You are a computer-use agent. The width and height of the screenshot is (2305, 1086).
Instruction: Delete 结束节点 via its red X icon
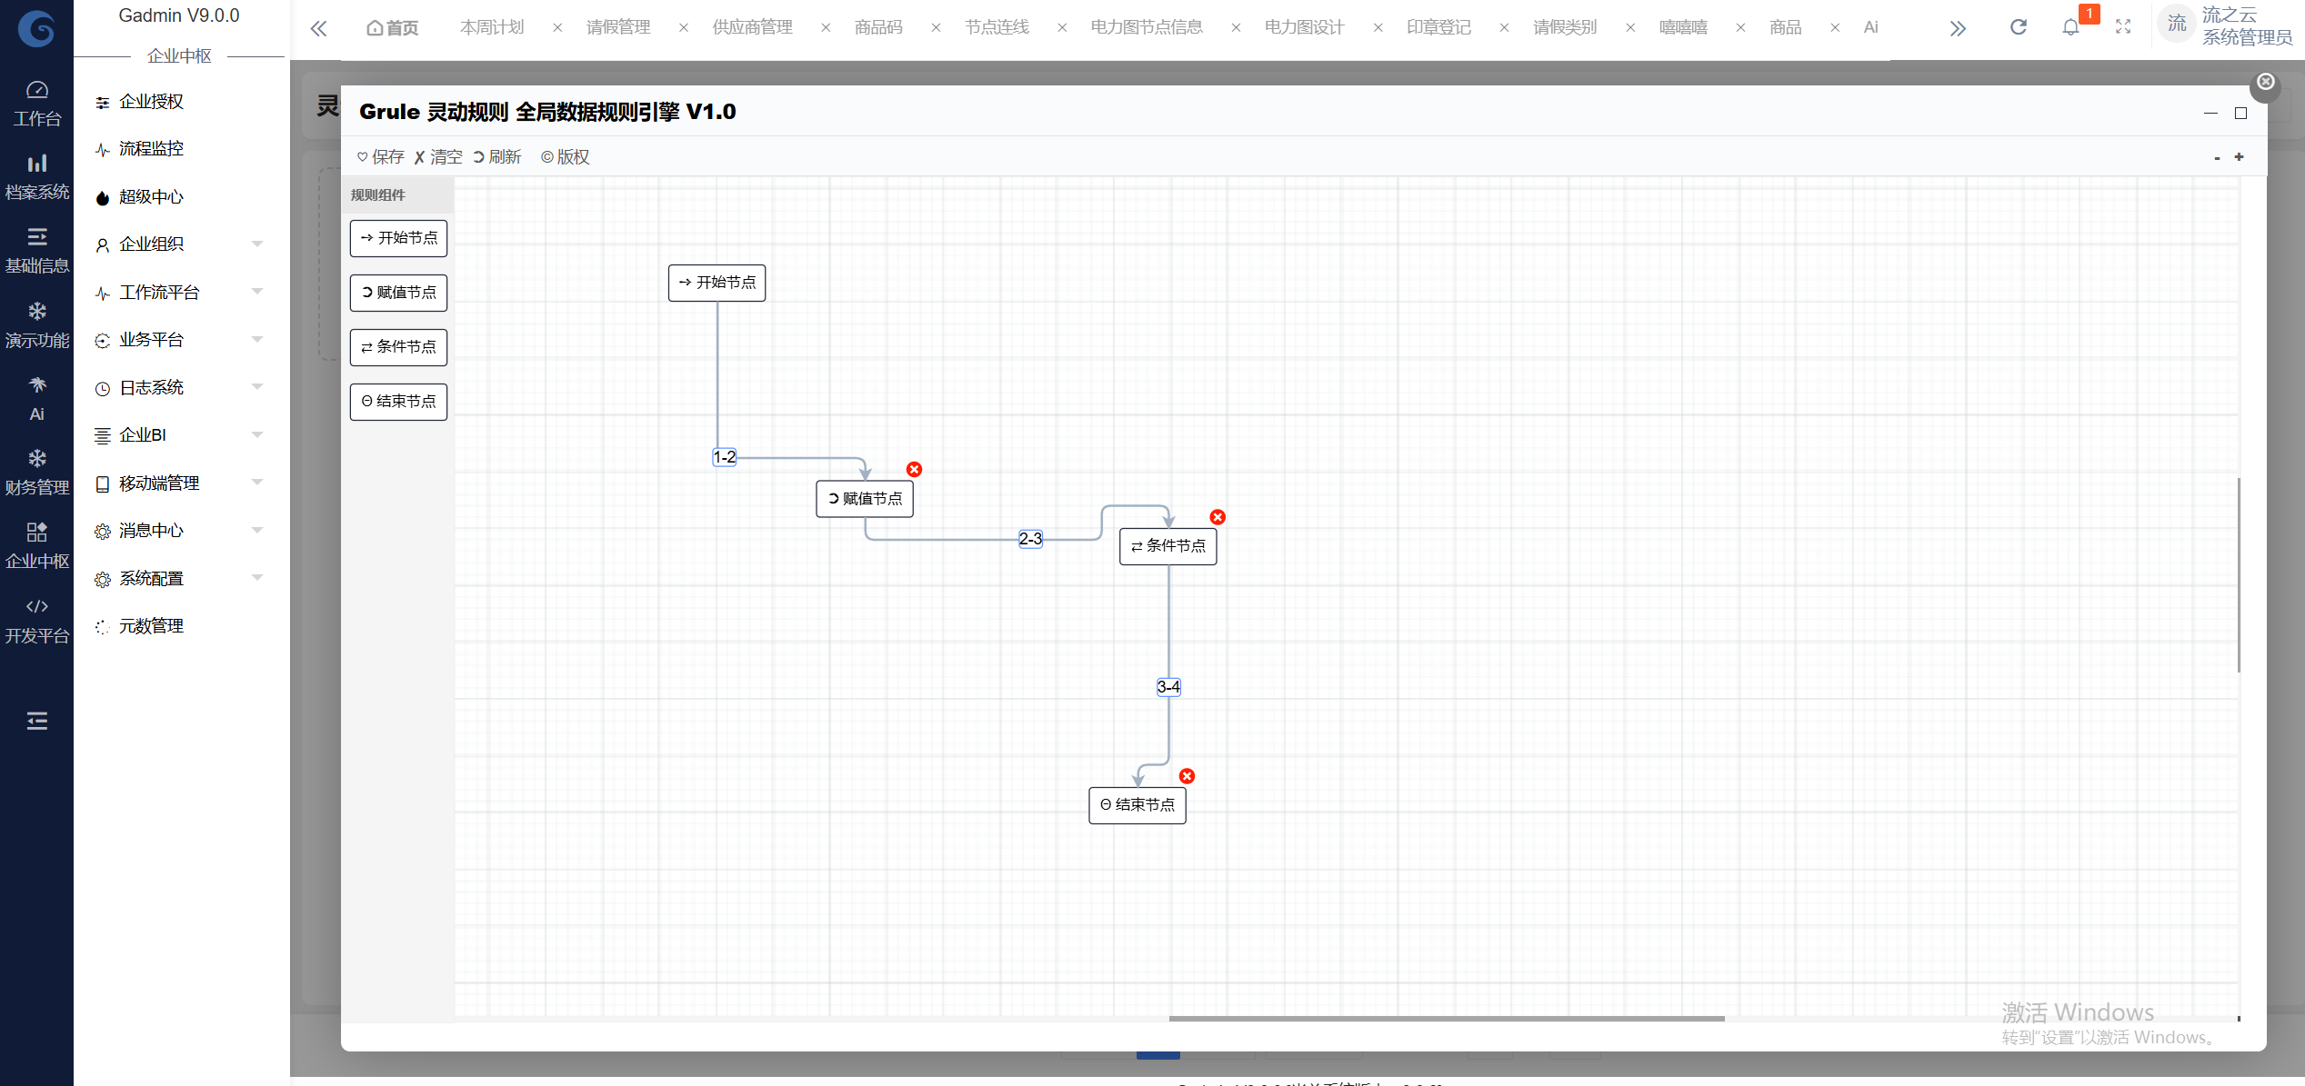[x=1187, y=776]
